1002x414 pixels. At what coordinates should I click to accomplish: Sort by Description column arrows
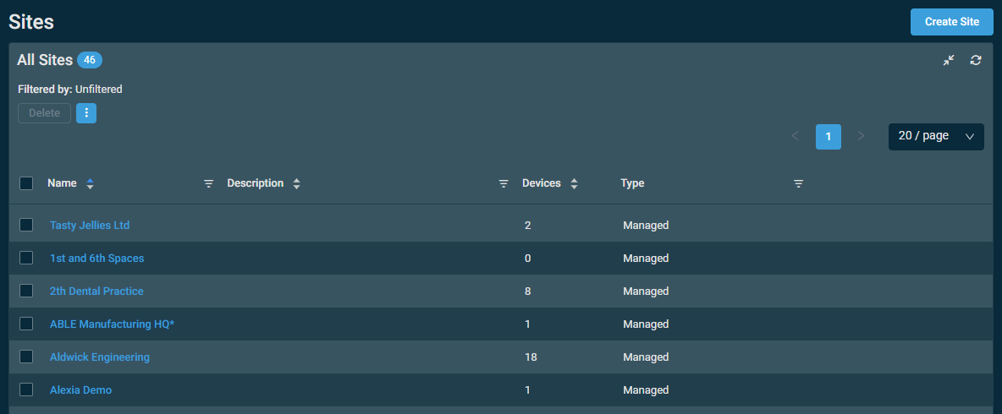296,183
